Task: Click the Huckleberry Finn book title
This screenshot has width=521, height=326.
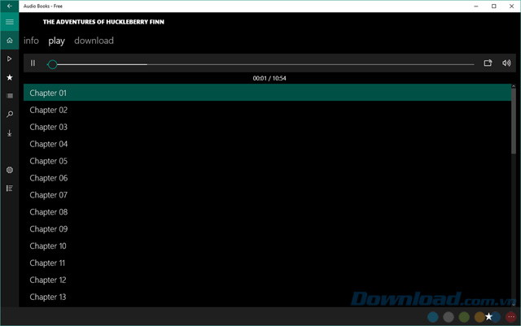Action: click(x=103, y=22)
